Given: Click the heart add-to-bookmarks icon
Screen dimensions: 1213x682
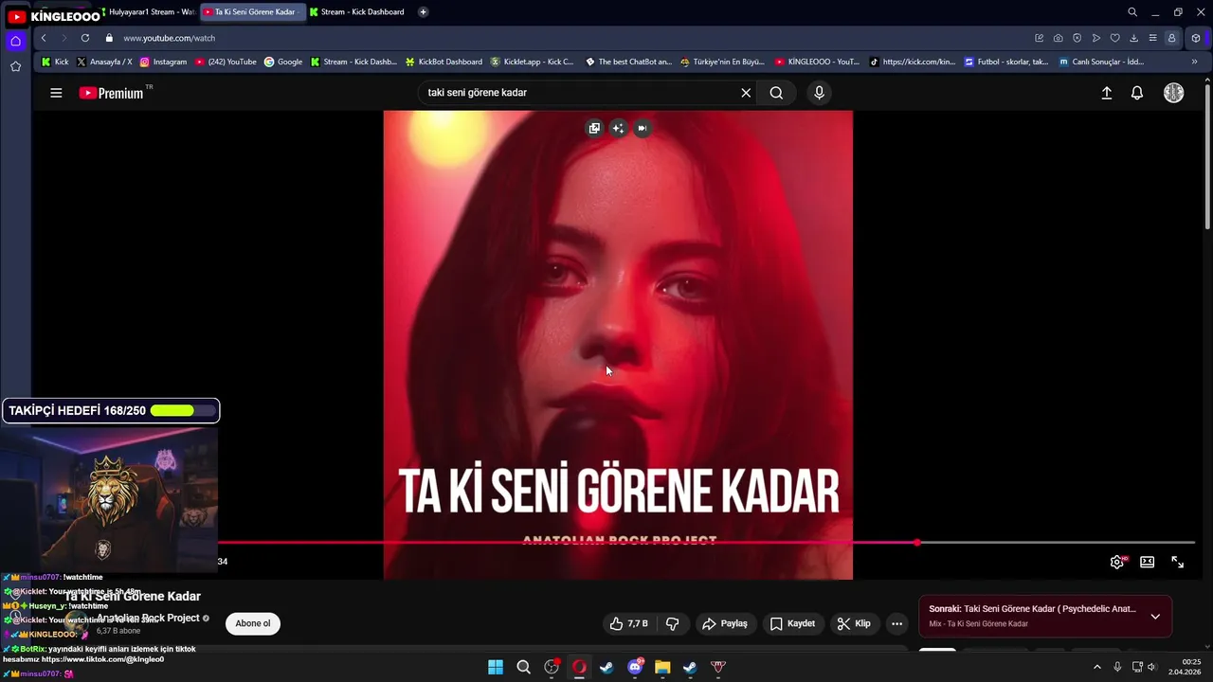Looking at the screenshot, I should click(1115, 38).
